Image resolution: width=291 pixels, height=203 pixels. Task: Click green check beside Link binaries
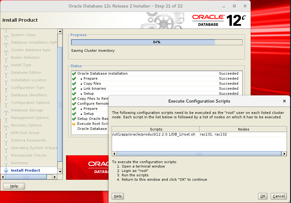(74, 88)
